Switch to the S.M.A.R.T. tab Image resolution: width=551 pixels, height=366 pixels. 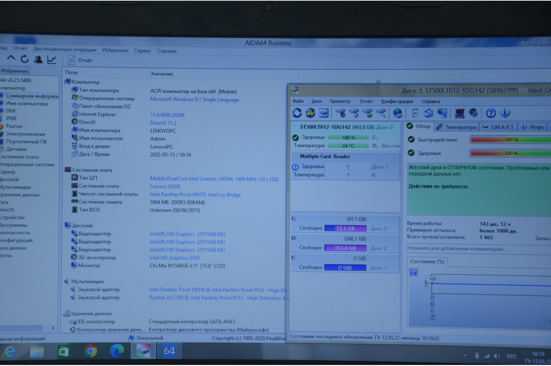coord(498,127)
